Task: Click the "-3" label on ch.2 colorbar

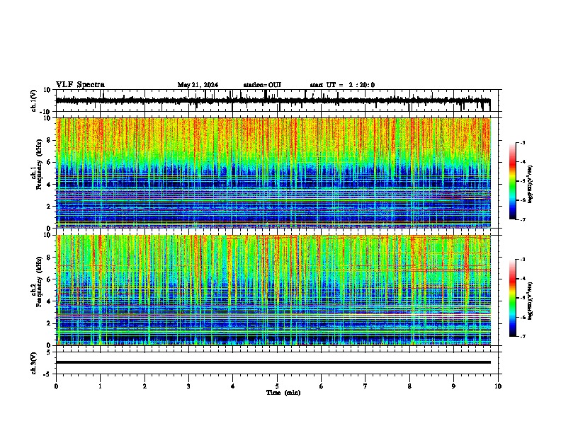Action: click(522, 260)
